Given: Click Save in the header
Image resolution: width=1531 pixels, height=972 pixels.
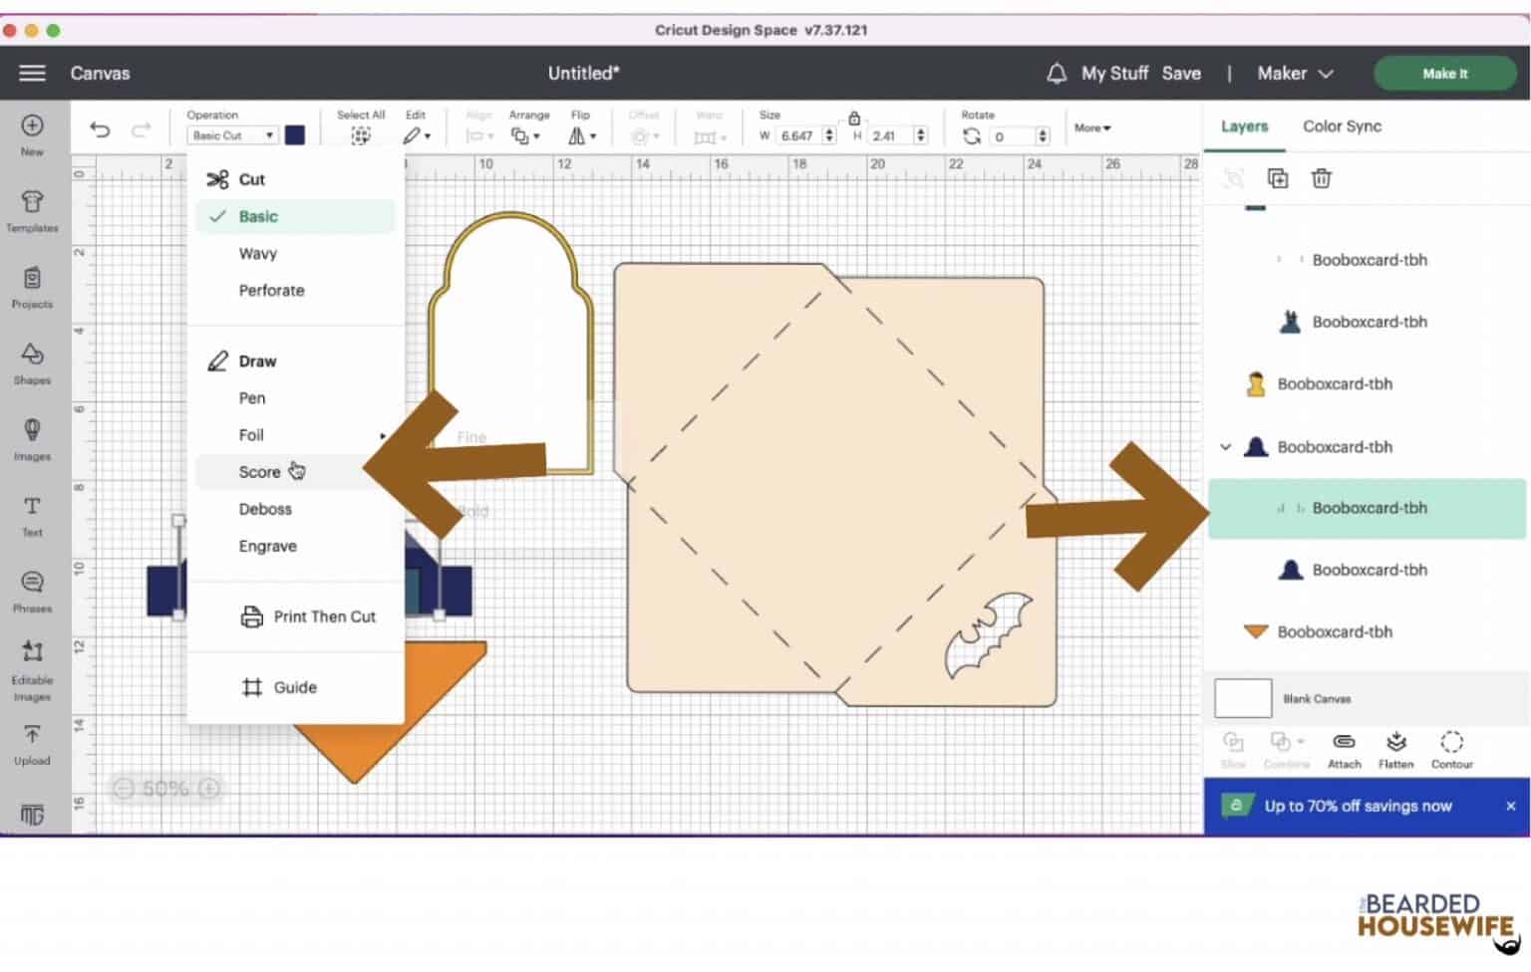Looking at the screenshot, I should click(1181, 74).
